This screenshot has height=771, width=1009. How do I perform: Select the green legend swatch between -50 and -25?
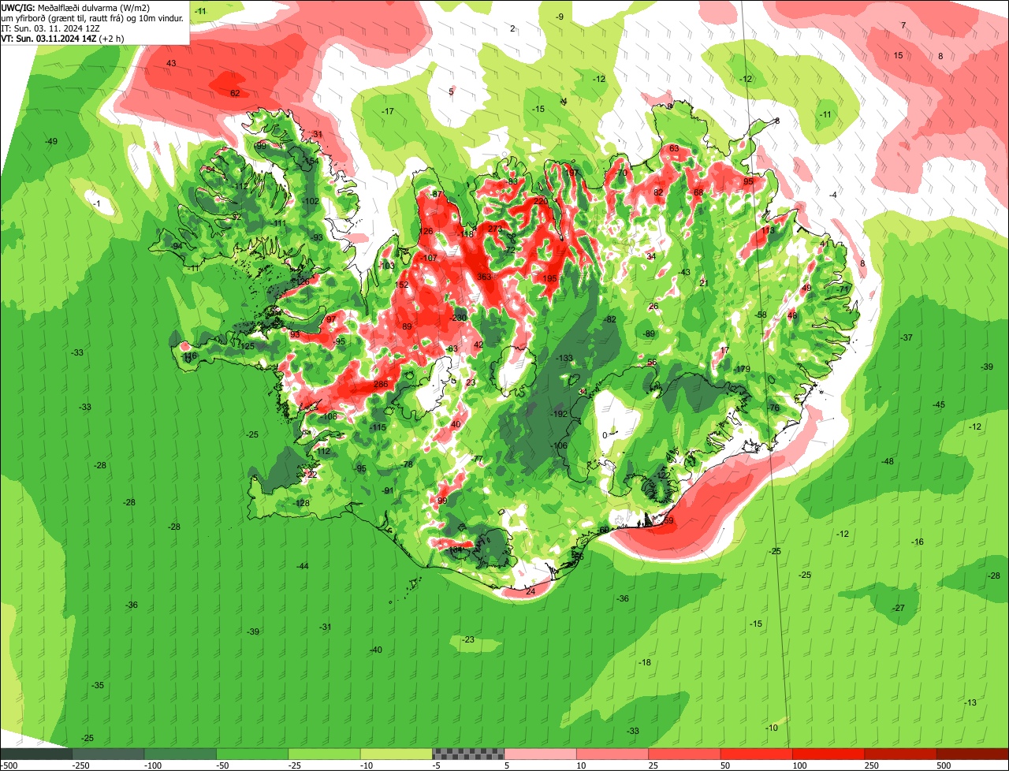click(x=252, y=754)
